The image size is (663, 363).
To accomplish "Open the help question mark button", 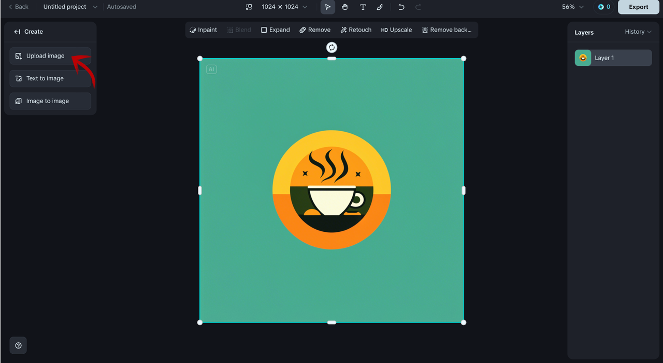I will pyautogui.click(x=18, y=345).
